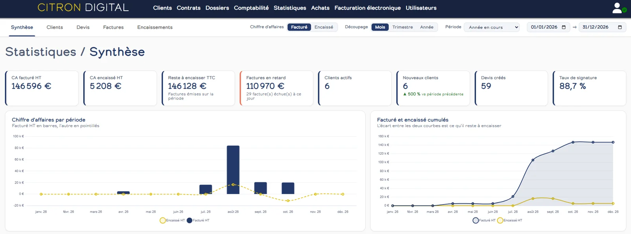Open the Dossiers menu
Screen dimensions: 631x234
click(x=217, y=8)
